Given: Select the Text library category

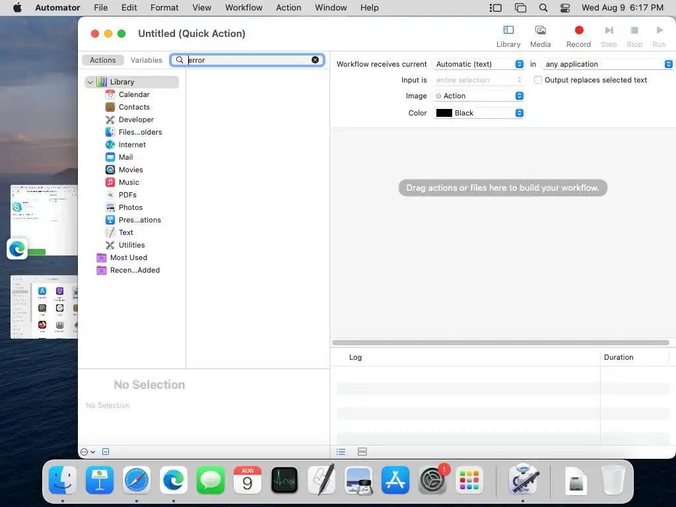Looking at the screenshot, I should pos(126,232).
